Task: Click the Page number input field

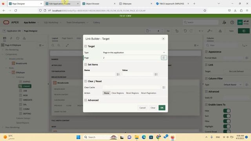Action: click(131, 58)
